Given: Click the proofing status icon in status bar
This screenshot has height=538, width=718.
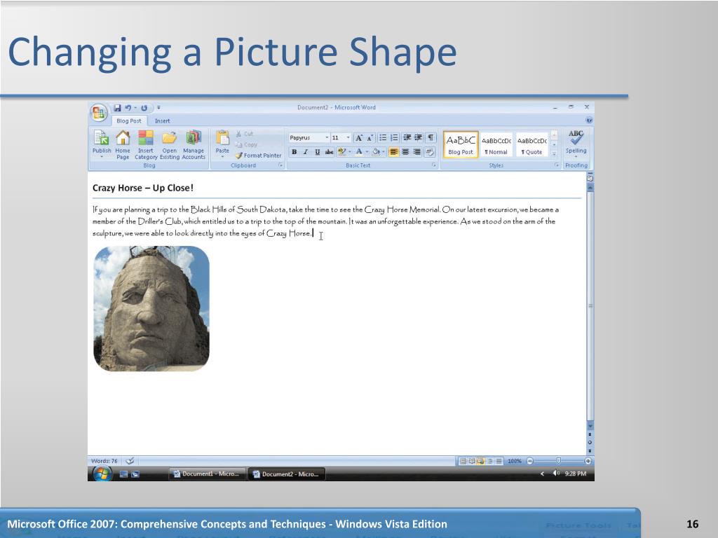Looking at the screenshot, I should click(130, 461).
